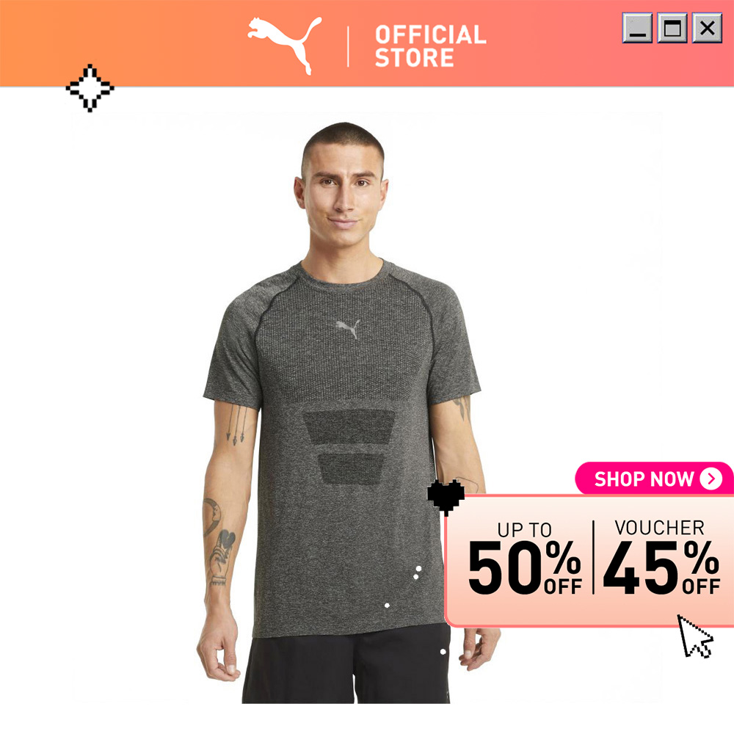Screen dimensions: 734x734
Task: Close the window with the X button
Action: (707, 28)
